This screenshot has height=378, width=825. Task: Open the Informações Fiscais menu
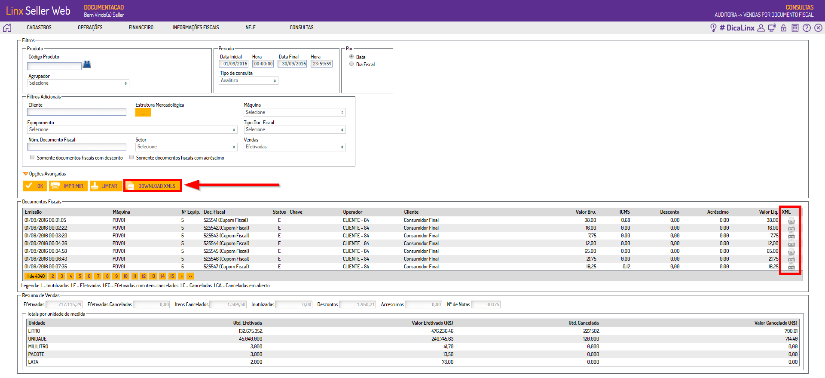(x=196, y=28)
